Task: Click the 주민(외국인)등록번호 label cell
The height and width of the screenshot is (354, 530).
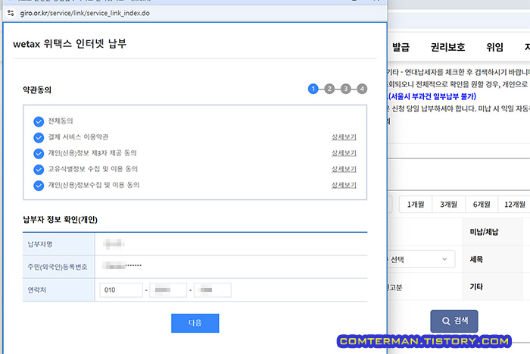Action: (x=59, y=267)
